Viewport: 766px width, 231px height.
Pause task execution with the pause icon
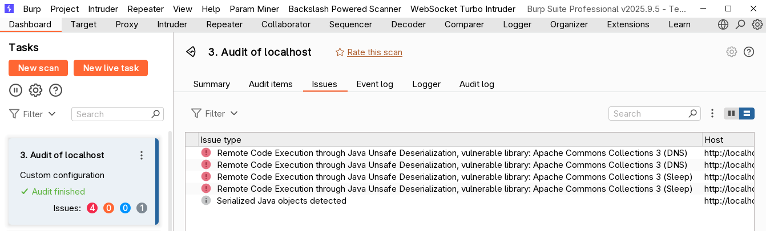point(15,90)
